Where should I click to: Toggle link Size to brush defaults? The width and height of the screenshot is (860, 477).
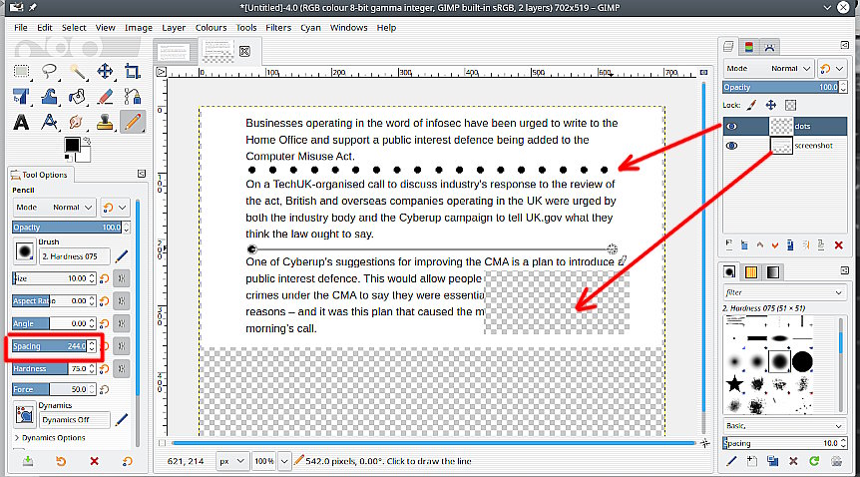122,278
